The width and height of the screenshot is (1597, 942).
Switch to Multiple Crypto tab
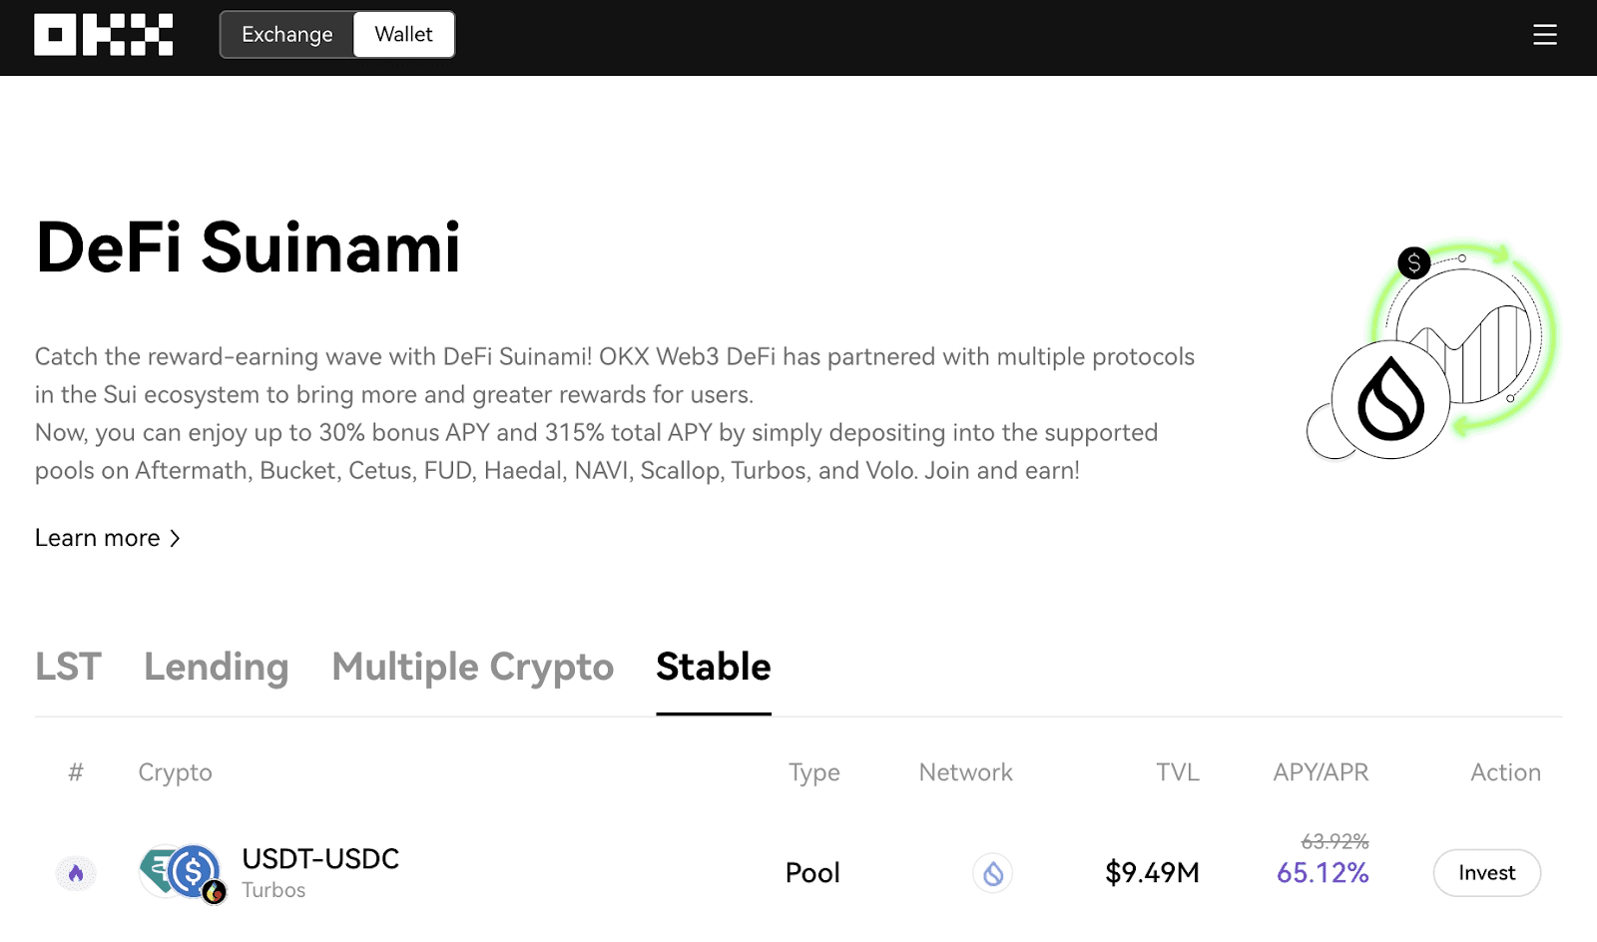tap(472, 667)
